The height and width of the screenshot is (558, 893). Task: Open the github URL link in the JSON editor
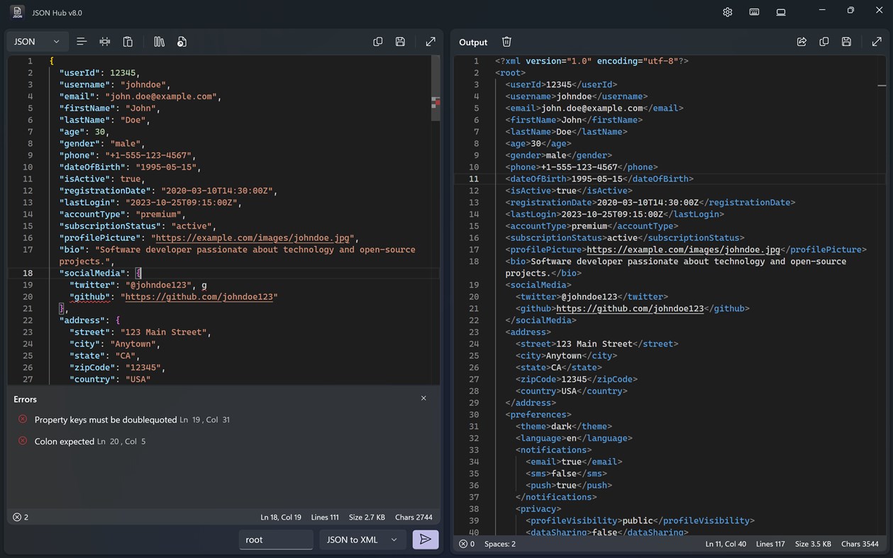[x=199, y=297]
